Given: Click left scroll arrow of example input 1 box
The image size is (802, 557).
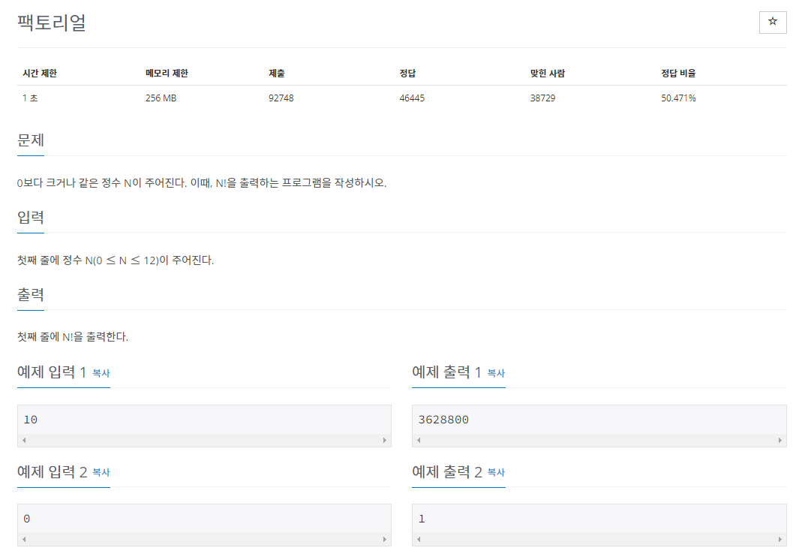Looking at the screenshot, I should click(x=24, y=441).
